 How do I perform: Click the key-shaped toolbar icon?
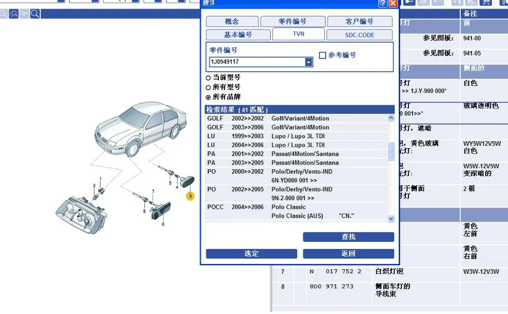pos(409,3)
